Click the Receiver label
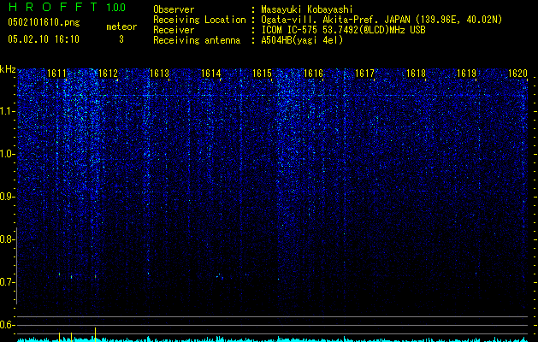This screenshot has width=538, height=342. (174, 30)
